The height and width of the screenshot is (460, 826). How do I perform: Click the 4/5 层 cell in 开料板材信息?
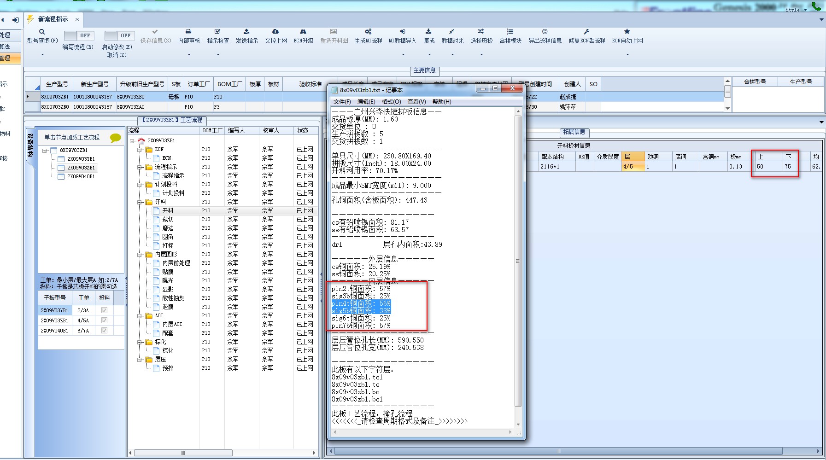pyautogui.click(x=633, y=167)
